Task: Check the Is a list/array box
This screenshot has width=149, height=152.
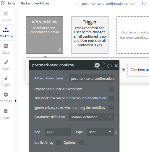Action: point(59,143)
